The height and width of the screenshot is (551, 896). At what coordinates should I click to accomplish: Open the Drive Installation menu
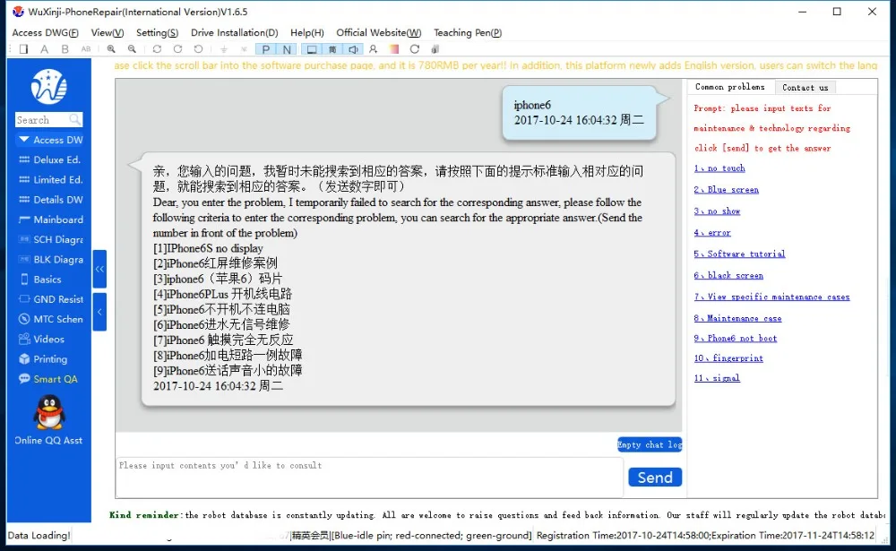(234, 32)
